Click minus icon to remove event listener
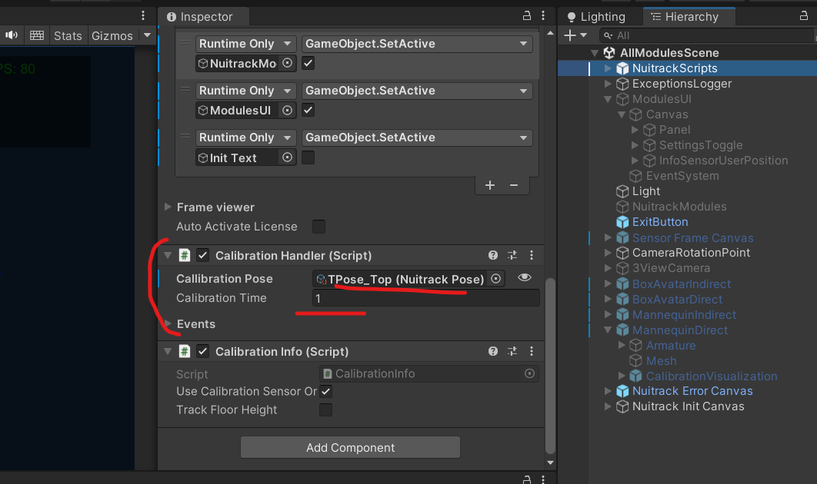 click(514, 185)
